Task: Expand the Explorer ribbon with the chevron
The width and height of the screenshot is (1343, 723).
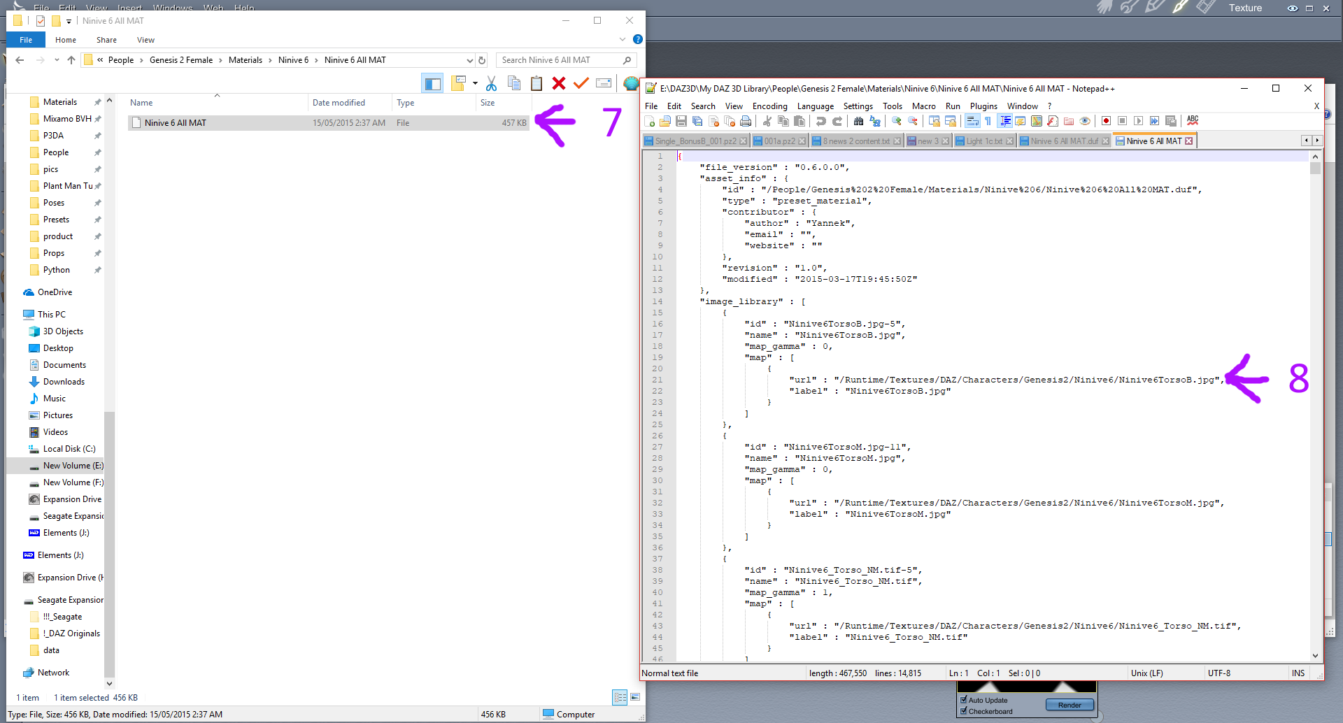Action: tap(623, 40)
